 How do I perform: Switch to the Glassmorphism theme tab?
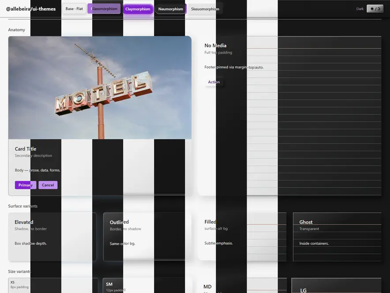pos(104,9)
